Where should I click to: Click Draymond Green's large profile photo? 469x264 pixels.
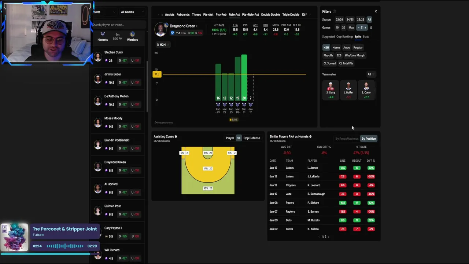click(x=160, y=29)
